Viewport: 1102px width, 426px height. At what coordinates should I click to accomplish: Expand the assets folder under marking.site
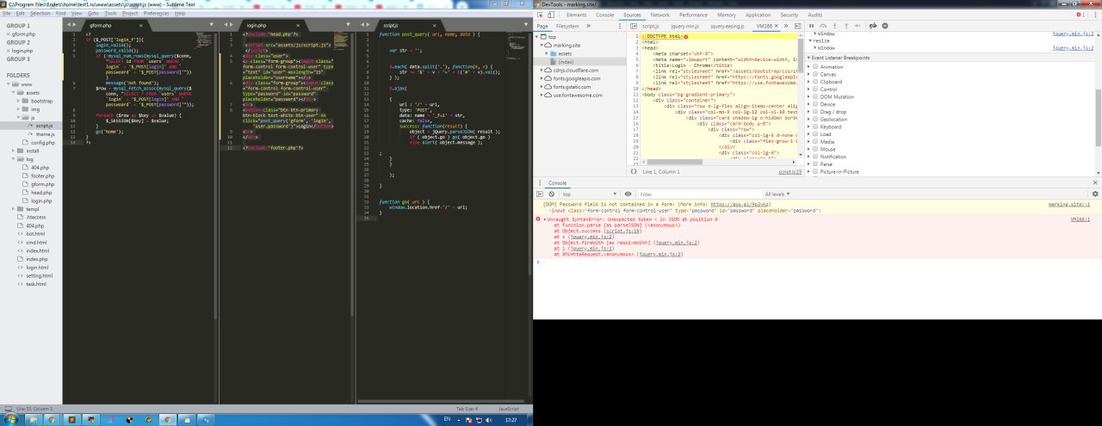point(547,53)
